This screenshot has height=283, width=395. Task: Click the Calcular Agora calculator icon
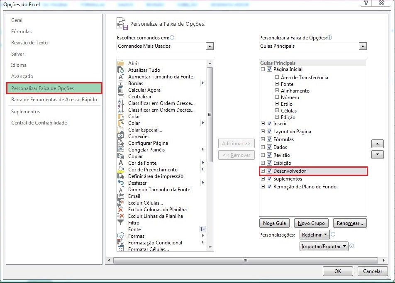coord(121,90)
